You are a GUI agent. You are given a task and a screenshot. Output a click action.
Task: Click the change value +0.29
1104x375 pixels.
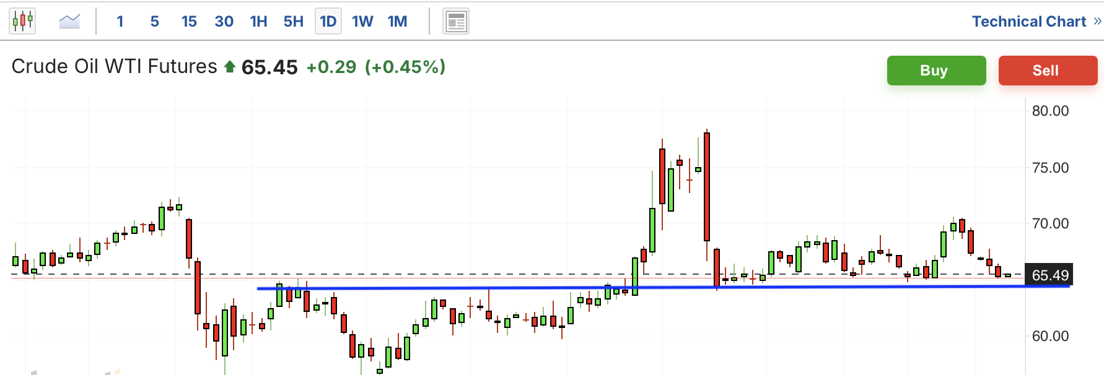[331, 67]
